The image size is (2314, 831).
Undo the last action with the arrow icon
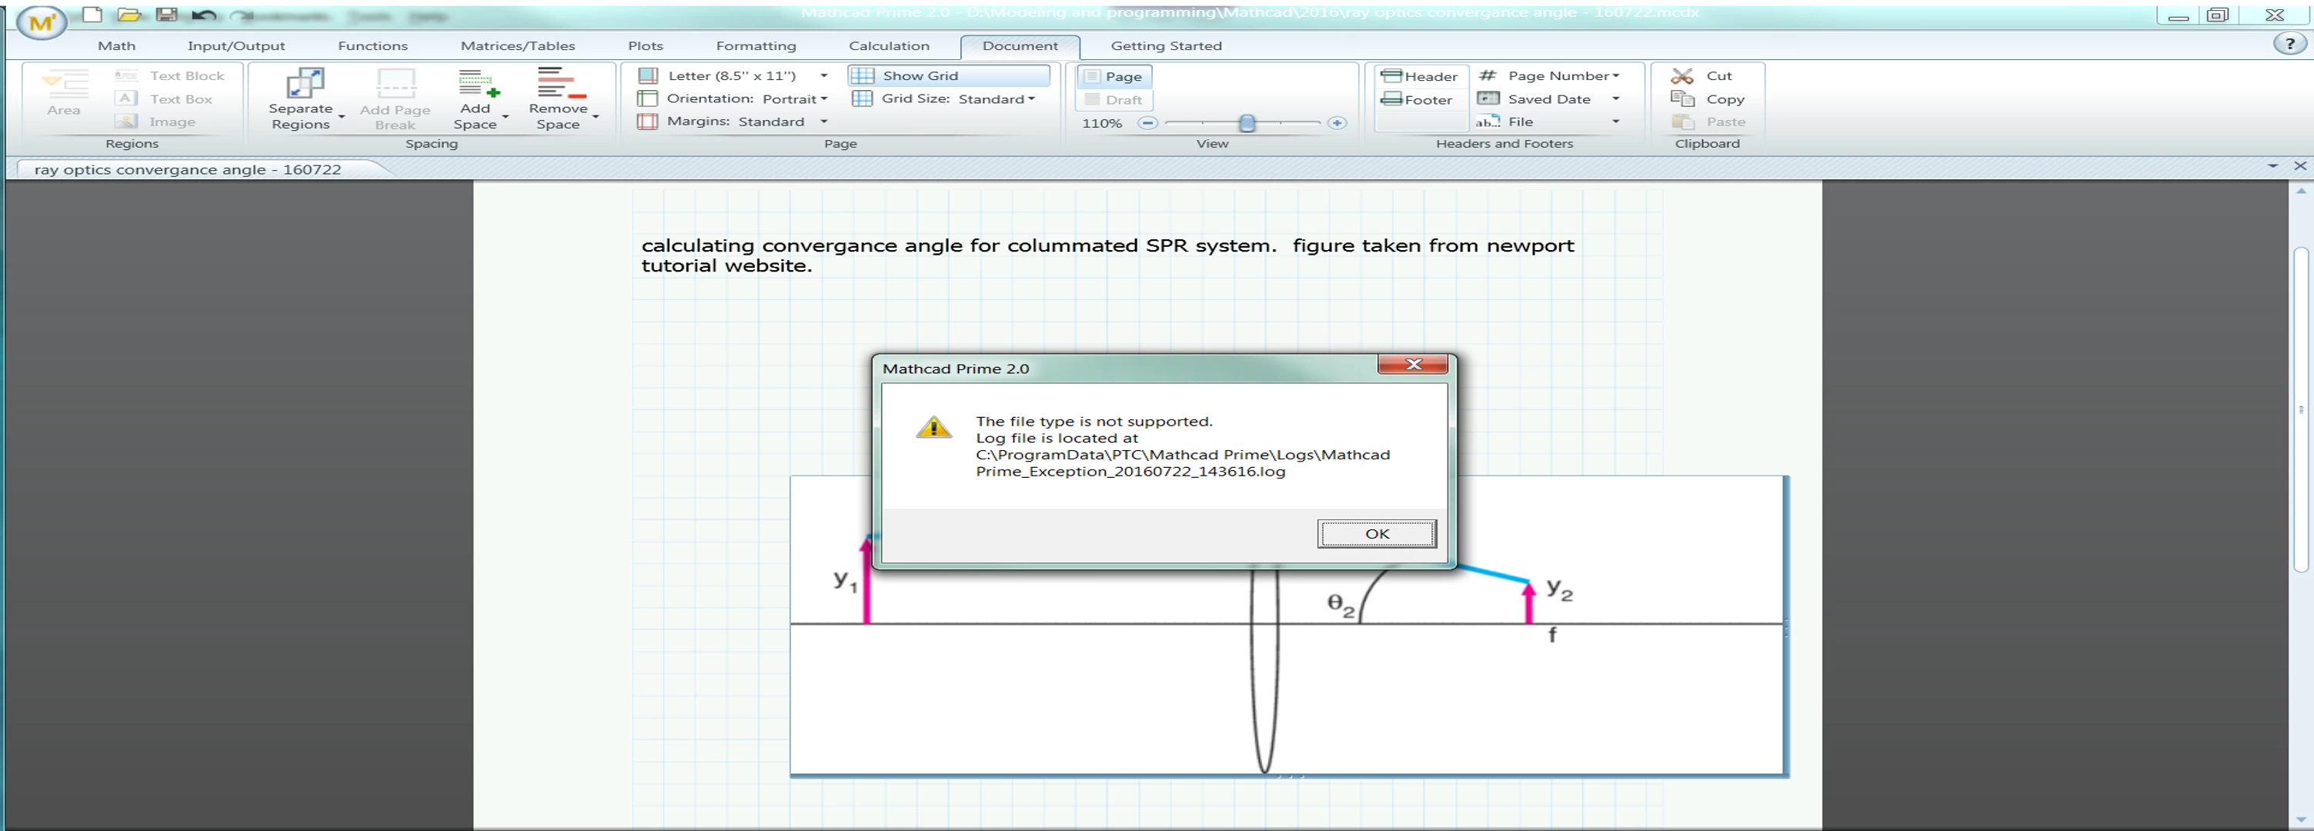204,15
